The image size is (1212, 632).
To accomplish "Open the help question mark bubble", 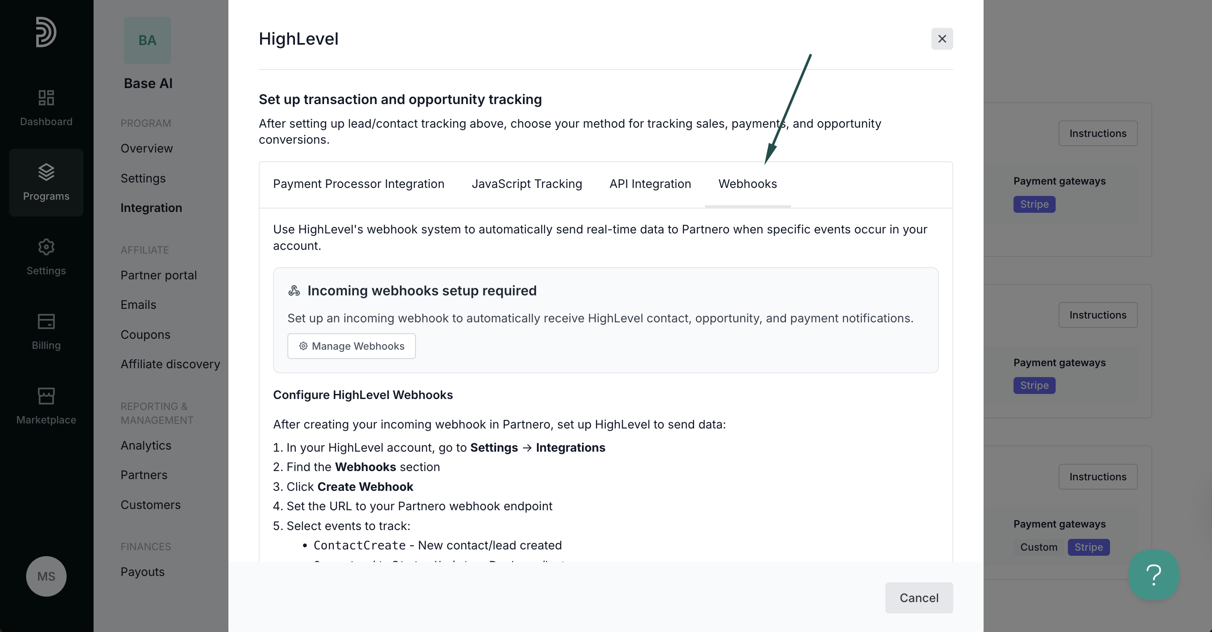I will pos(1154,575).
